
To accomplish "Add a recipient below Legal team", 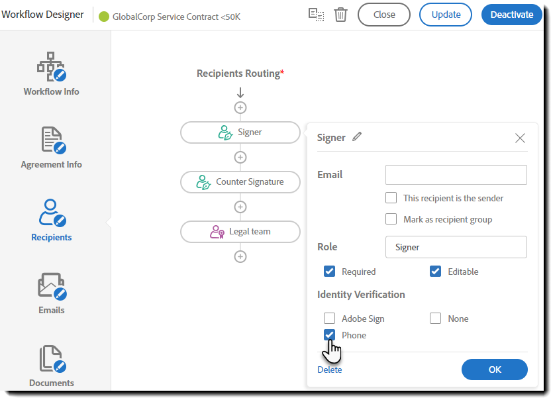I will pyautogui.click(x=240, y=256).
